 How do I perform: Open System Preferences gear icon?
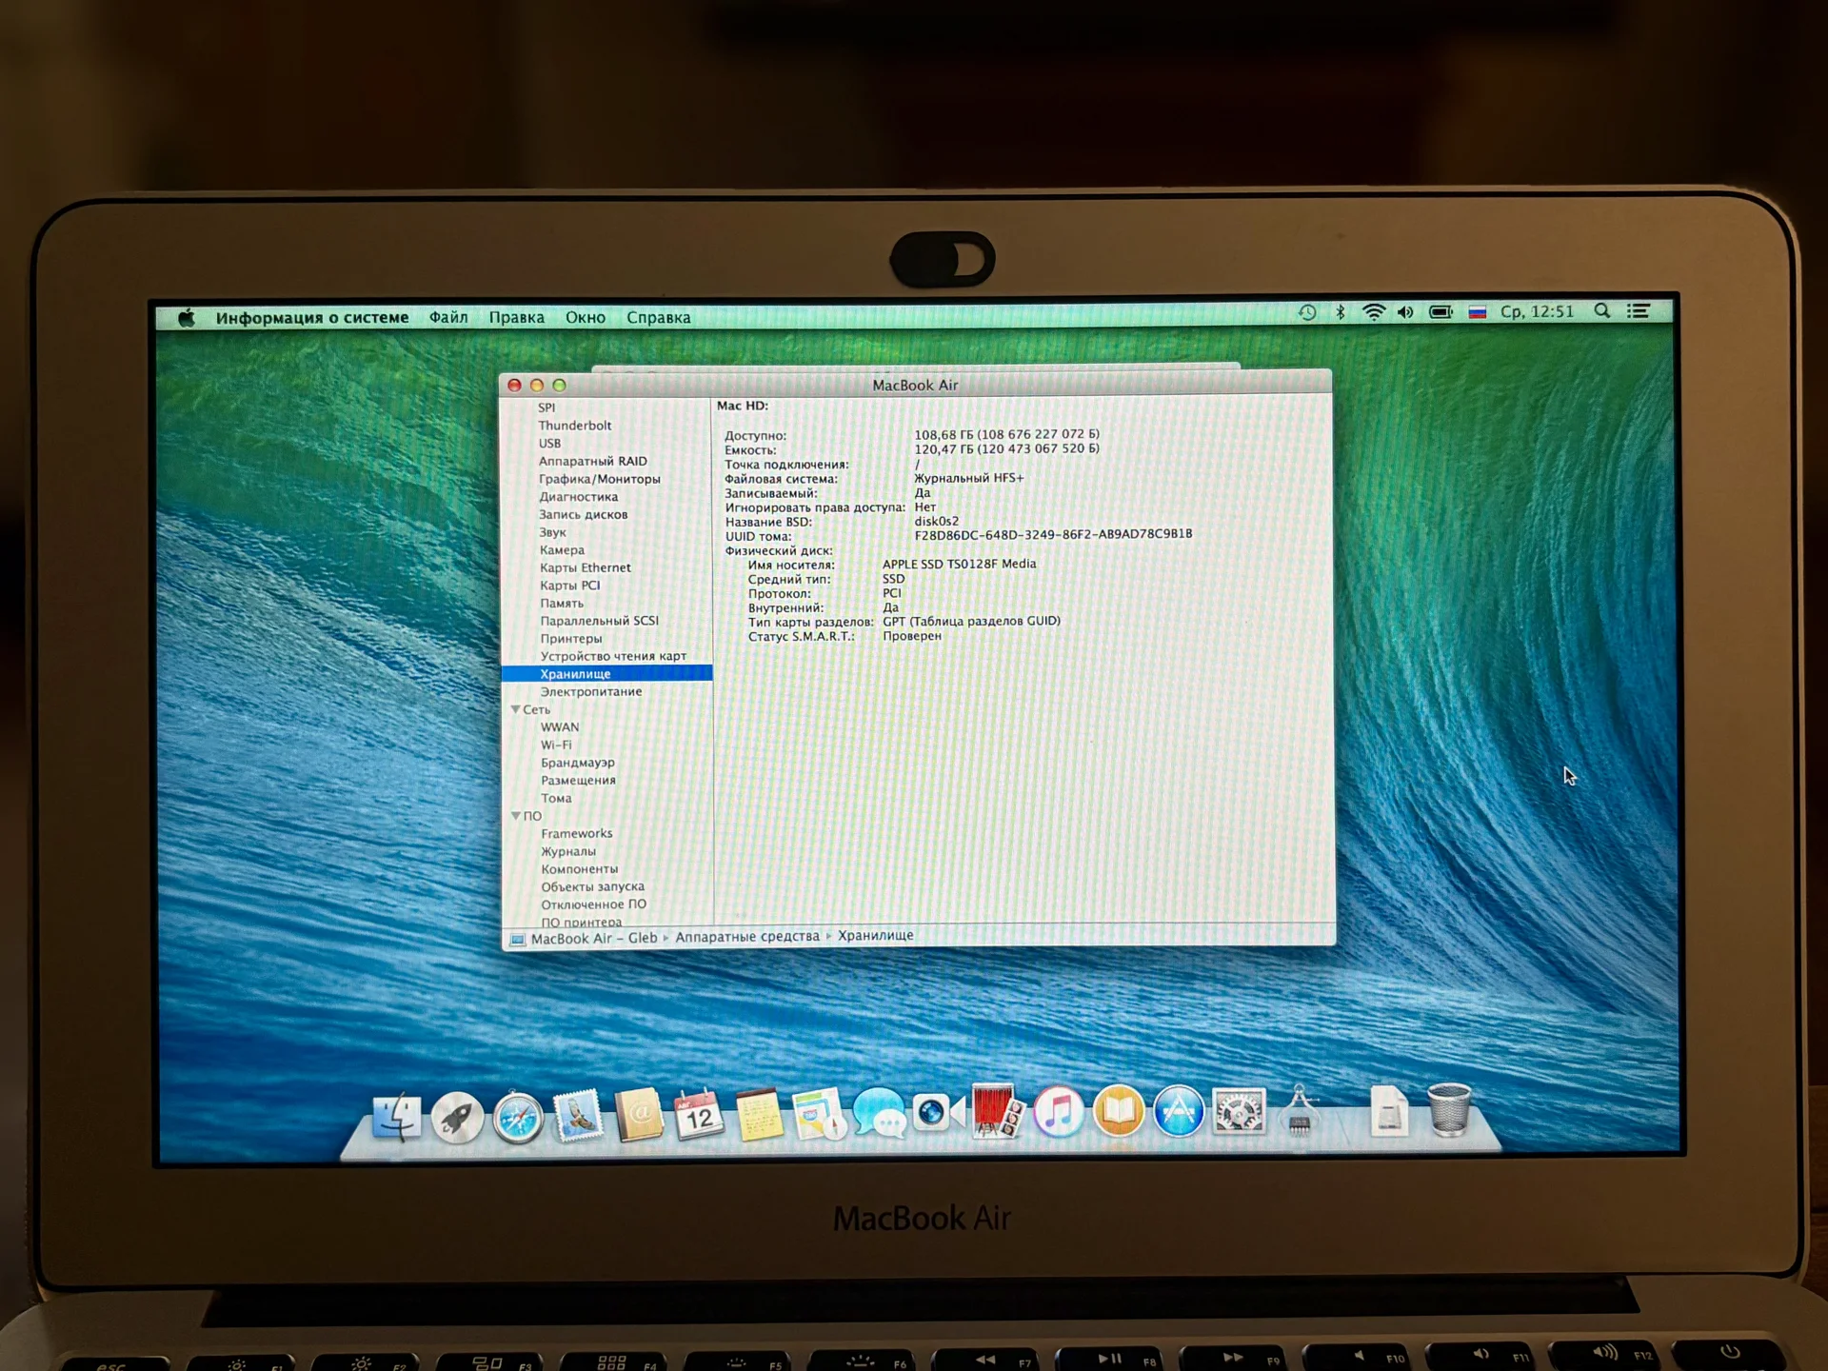[x=1239, y=1111]
